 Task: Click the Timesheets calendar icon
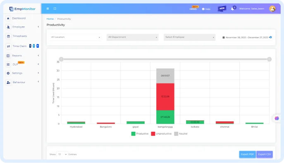pos(8,36)
